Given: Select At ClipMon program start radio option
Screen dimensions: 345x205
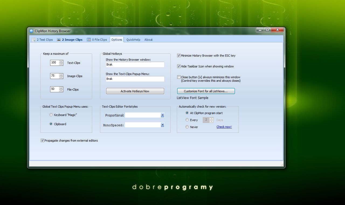Looking at the screenshot, I should click(x=187, y=113).
